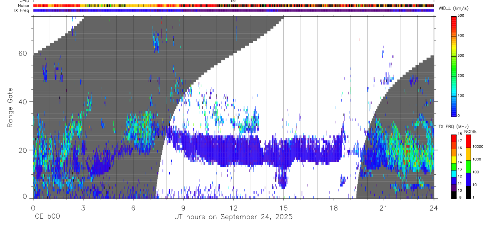Screen dimensions: 488x225
Task: Select the green swatch of NOISE legend
Action: (x=468, y=167)
